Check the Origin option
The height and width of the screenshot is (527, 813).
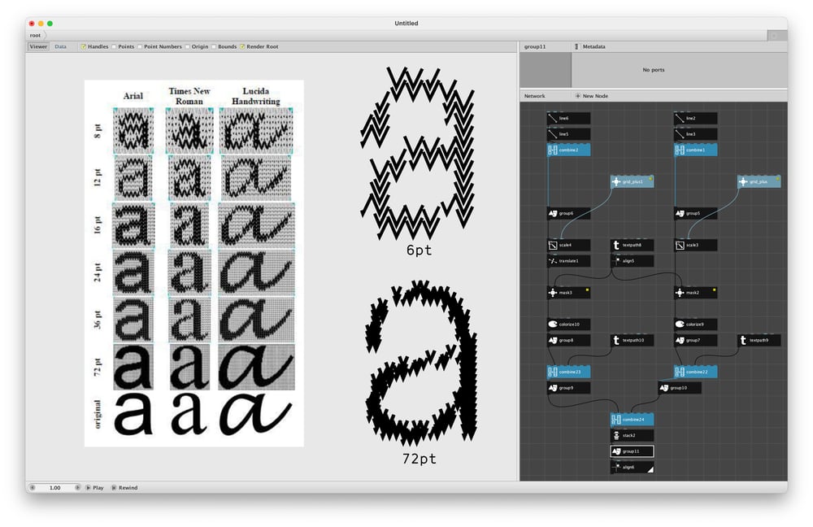(x=187, y=46)
